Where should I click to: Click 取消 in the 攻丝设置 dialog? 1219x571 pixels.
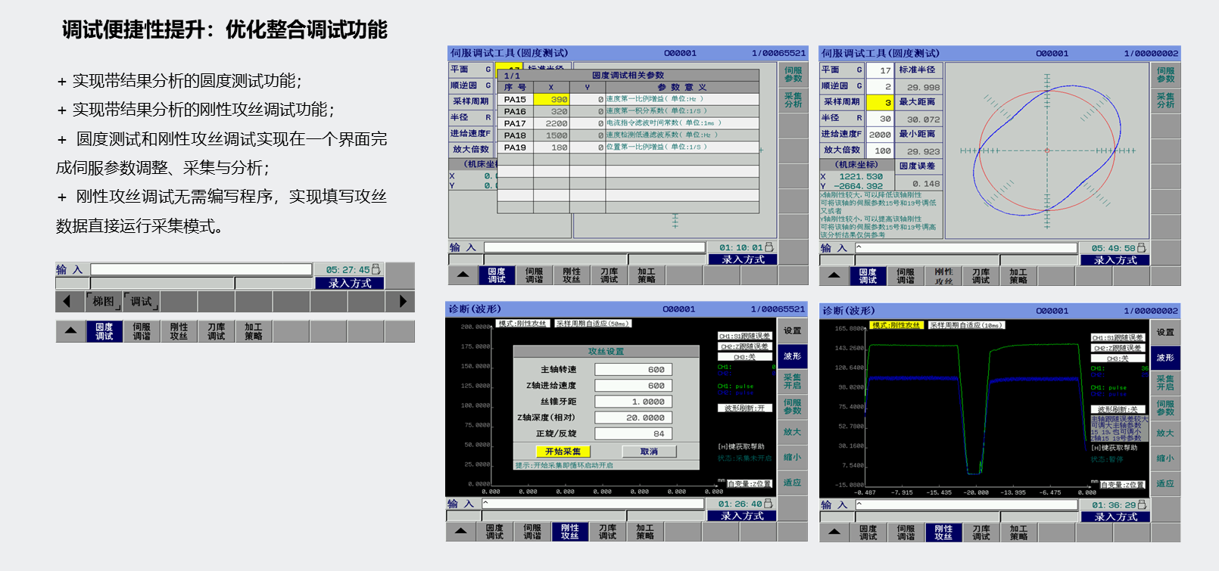(x=649, y=452)
